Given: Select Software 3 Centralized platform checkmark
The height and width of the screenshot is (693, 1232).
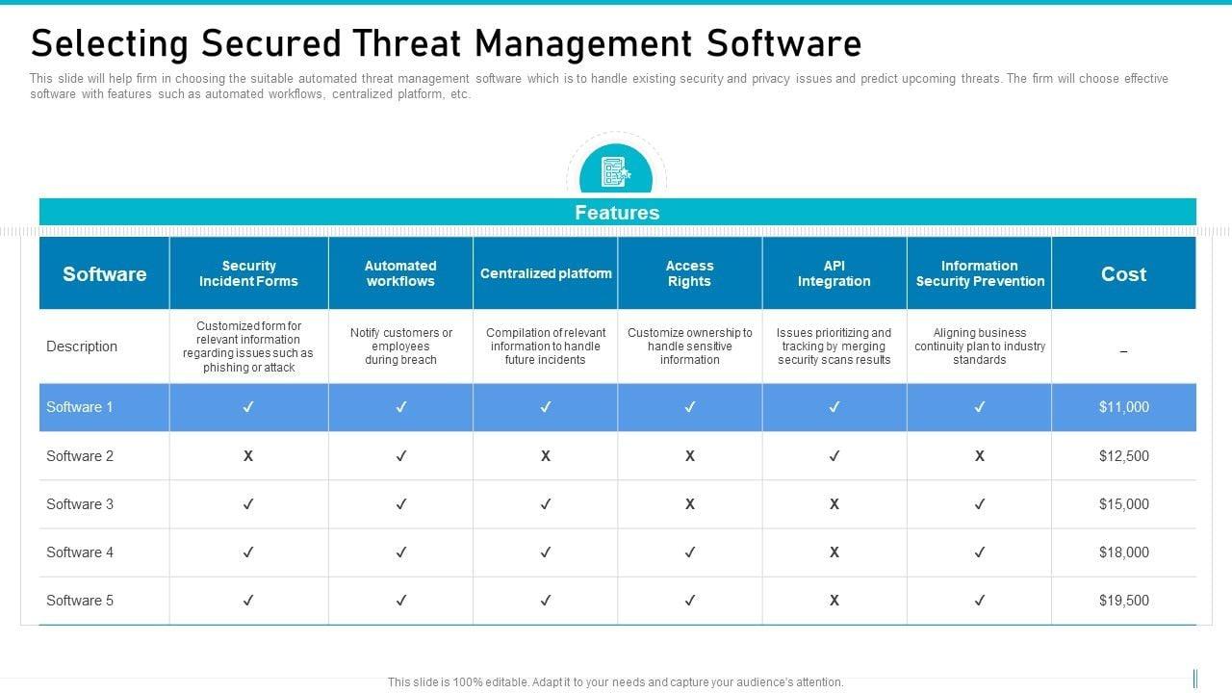Looking at the screenshot, I should 546,504.
